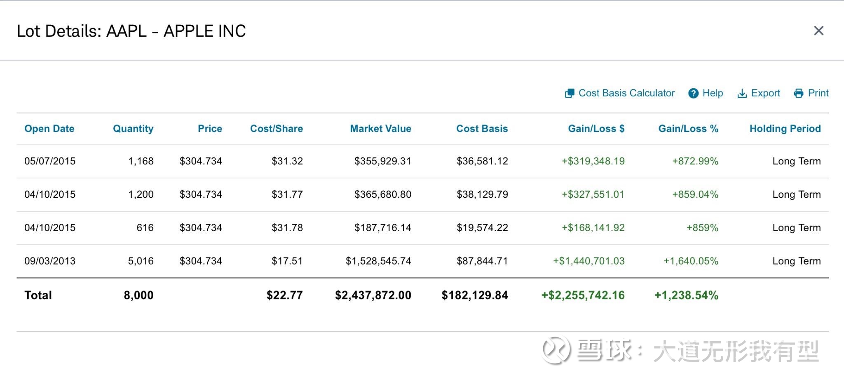
Task: Click the Print text link
Action: (818, 93)
